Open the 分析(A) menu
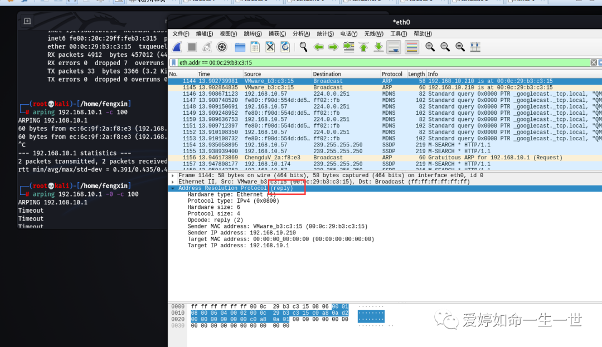 click(x=302, y=34)
